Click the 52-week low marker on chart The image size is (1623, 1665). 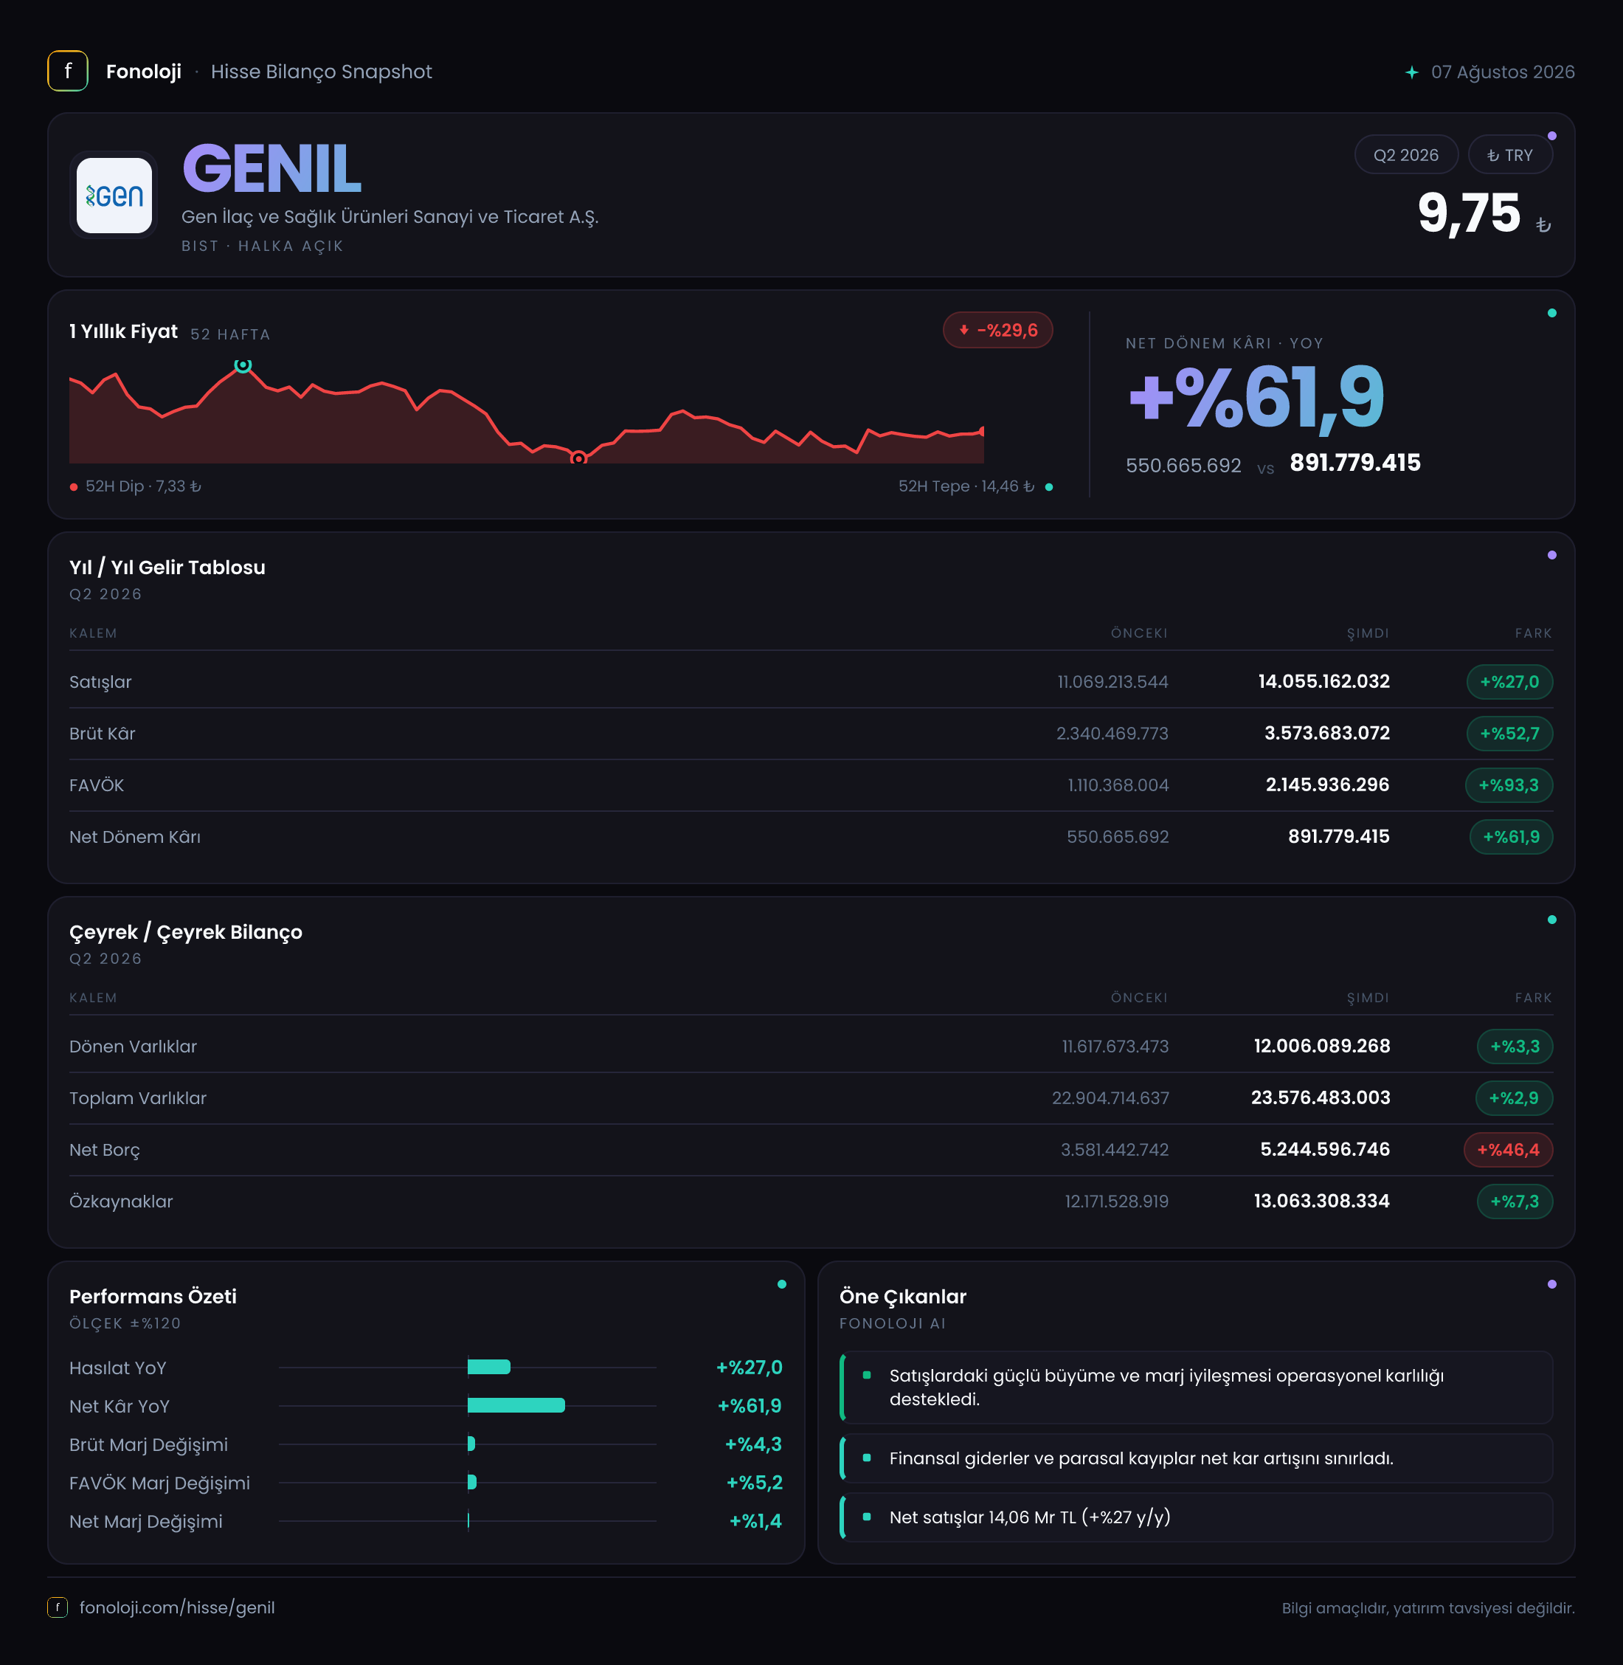tap(578, 459)
